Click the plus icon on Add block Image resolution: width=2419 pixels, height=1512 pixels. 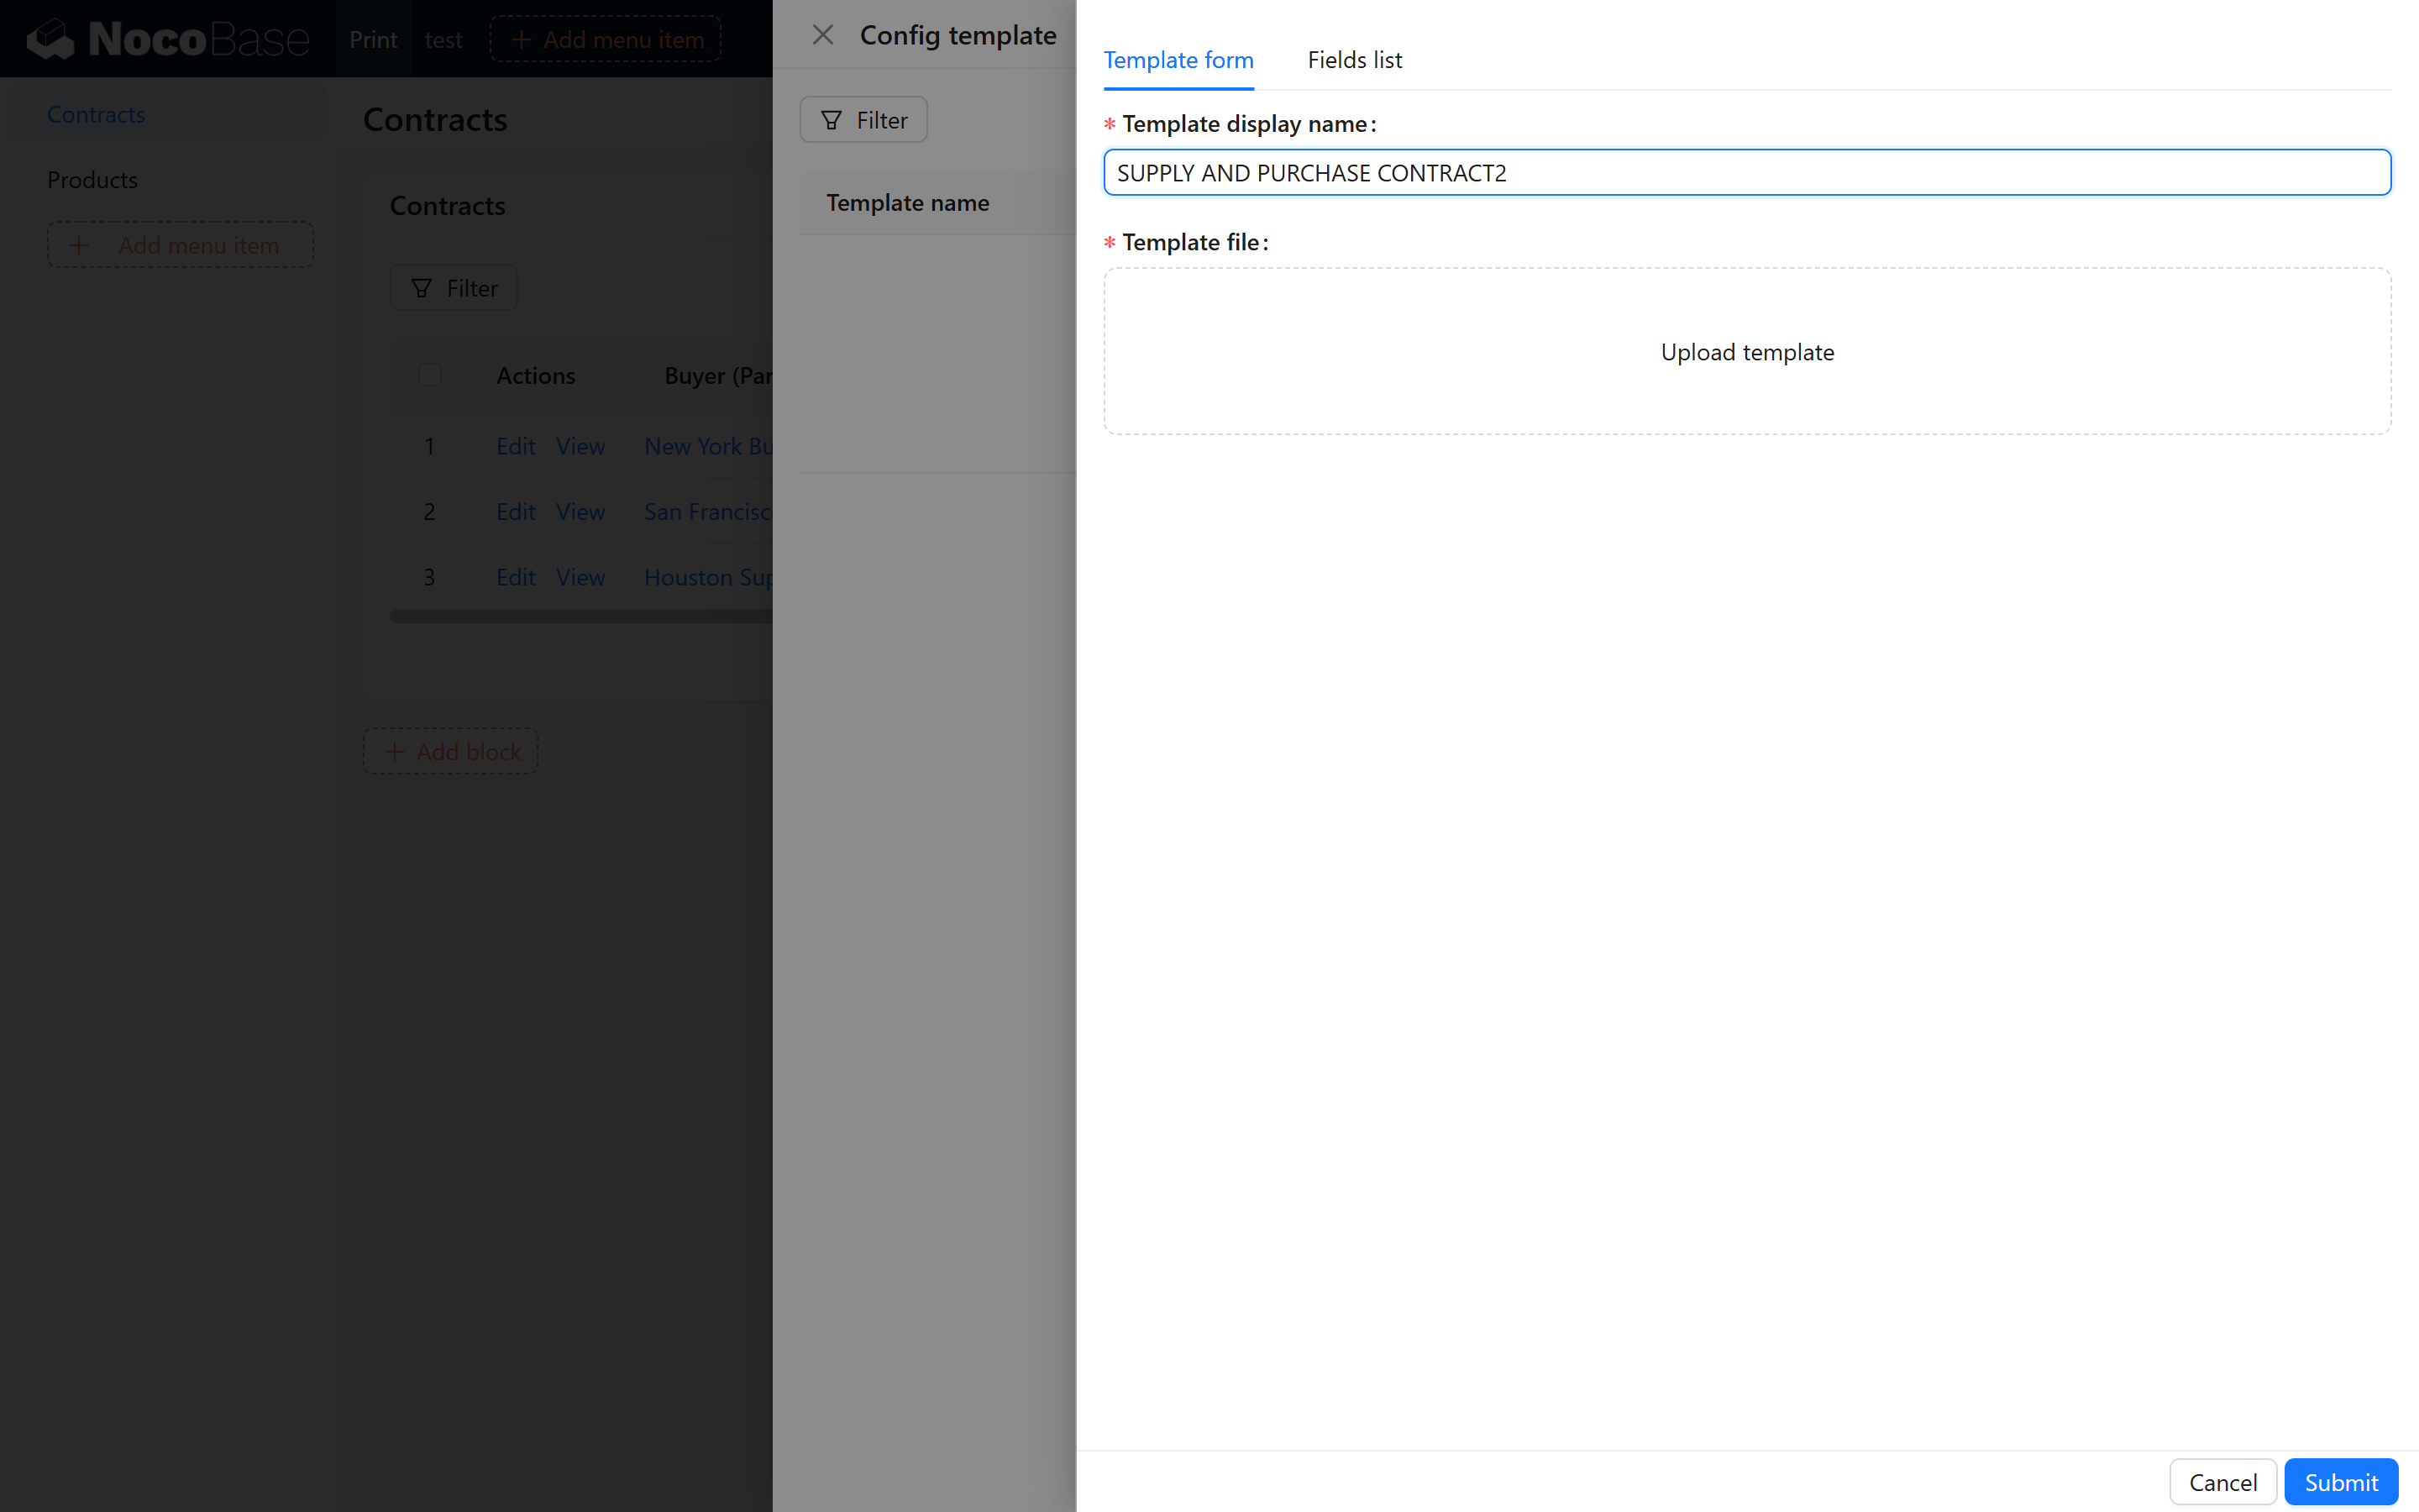(395, 751)
